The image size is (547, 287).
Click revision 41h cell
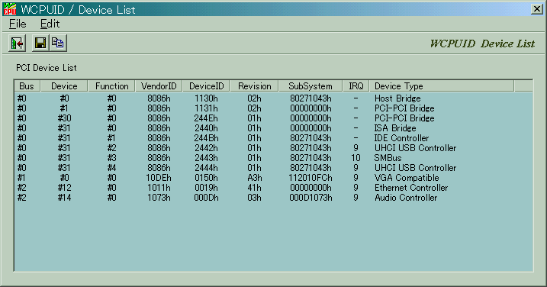[254, 188]
